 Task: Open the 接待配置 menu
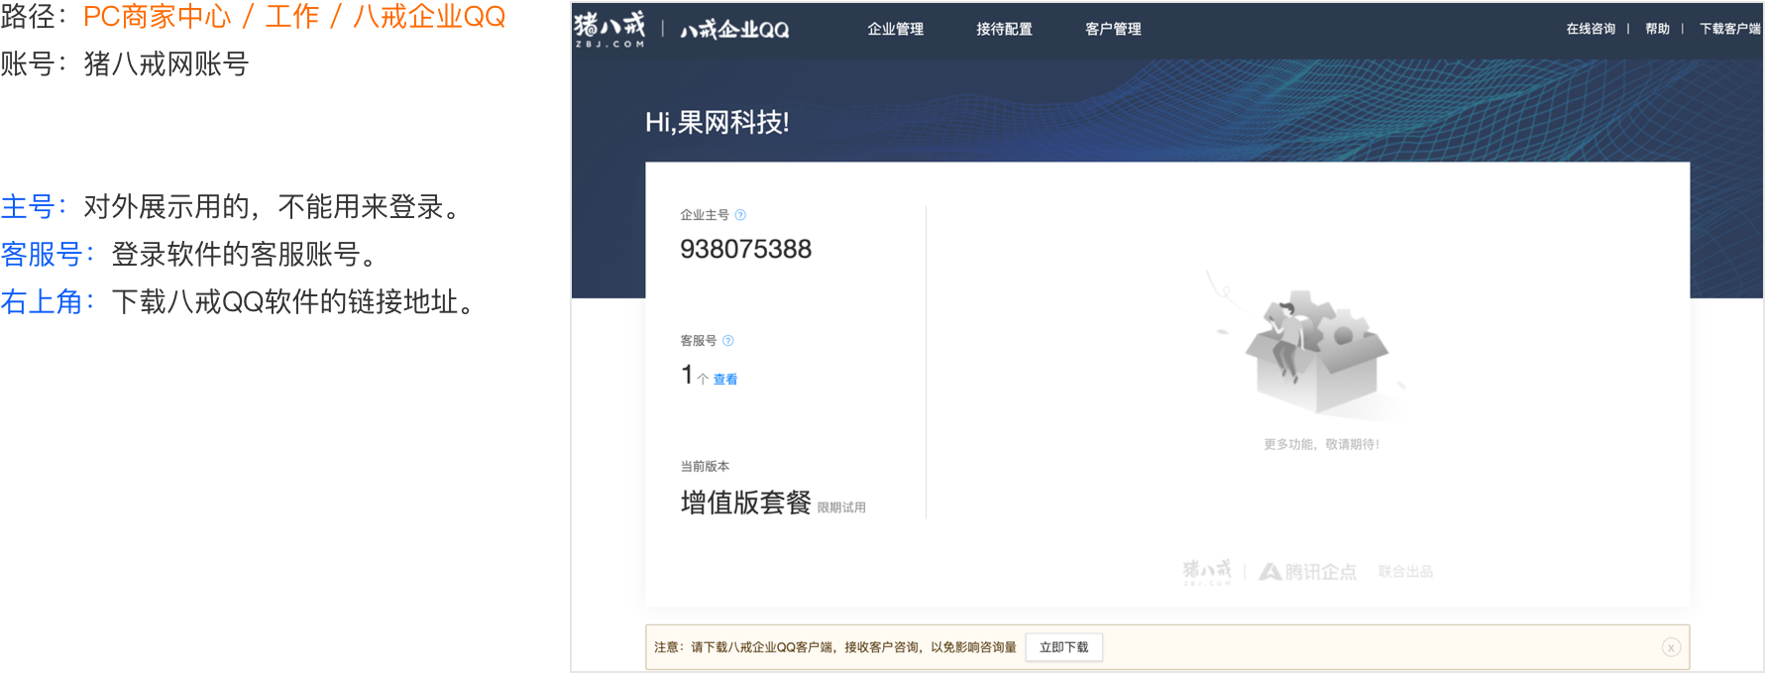(x=1004, y=29)
